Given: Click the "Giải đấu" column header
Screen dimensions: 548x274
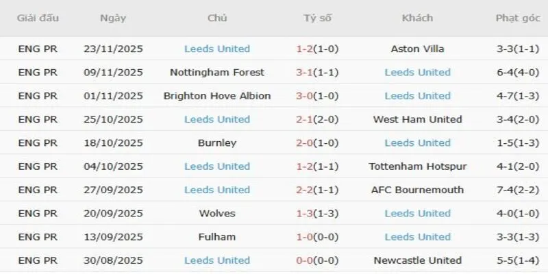Looking at the screenshot, I should point(37,18).
